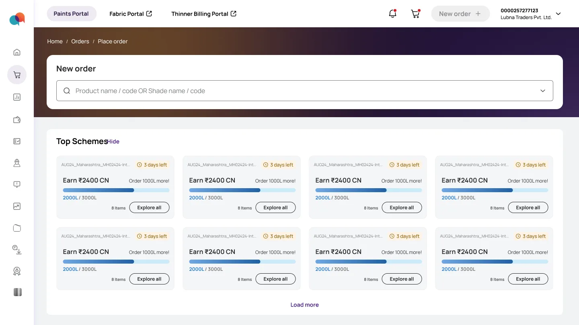This screenshot has width=579, height=325.
Task: Switch to the Paints Portal tab
Action: click(x=72, y=14)
